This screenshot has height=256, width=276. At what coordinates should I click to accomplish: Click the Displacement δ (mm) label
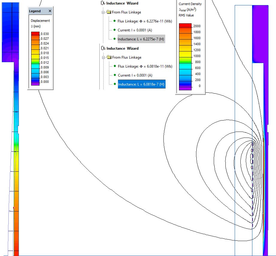40,23
